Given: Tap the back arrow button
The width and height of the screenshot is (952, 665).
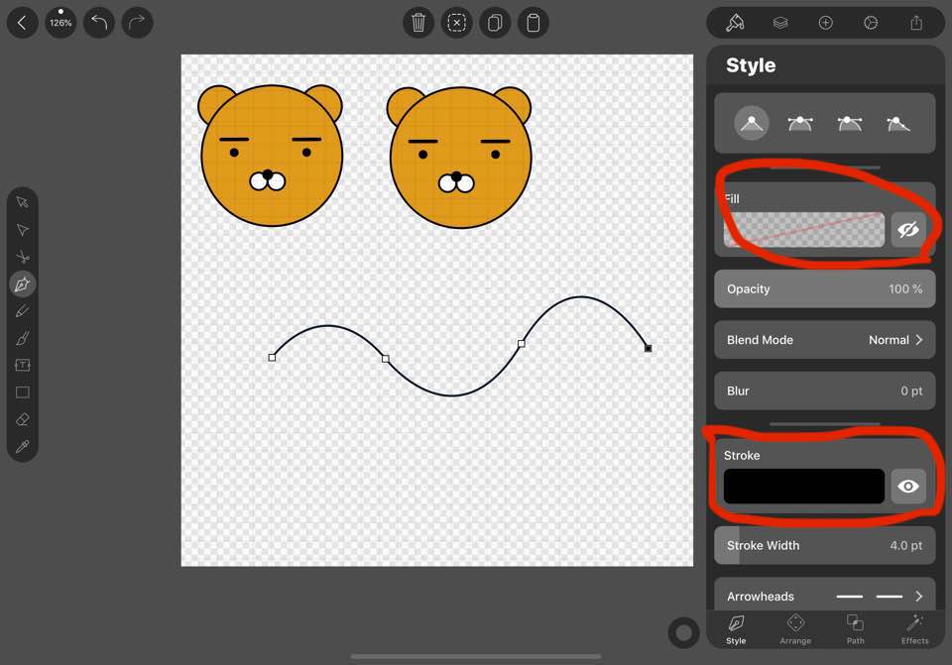Looking at the screenshot, I should click(23, 23).
